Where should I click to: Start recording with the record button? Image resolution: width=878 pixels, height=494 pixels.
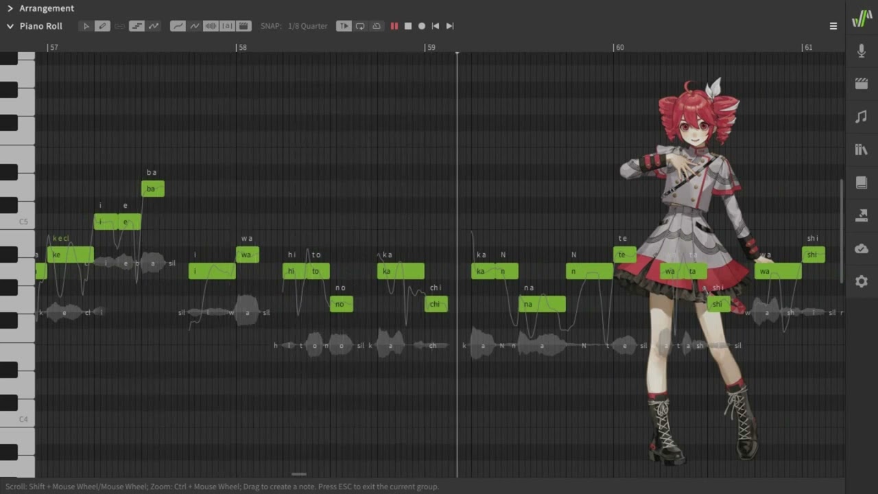point(422,26)
